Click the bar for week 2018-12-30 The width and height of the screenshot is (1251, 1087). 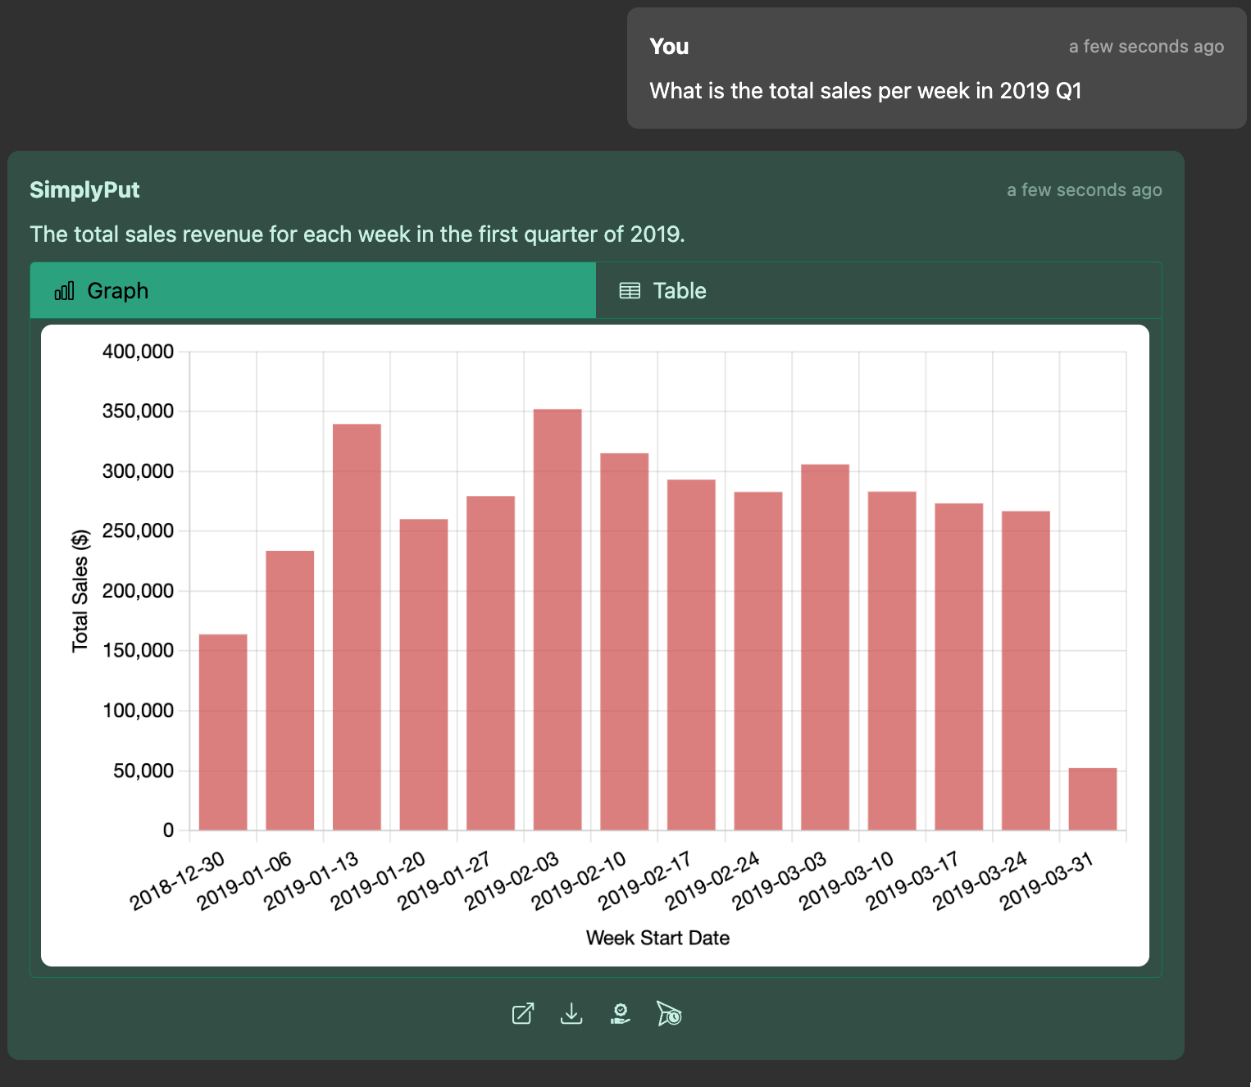tap(223, 732)
